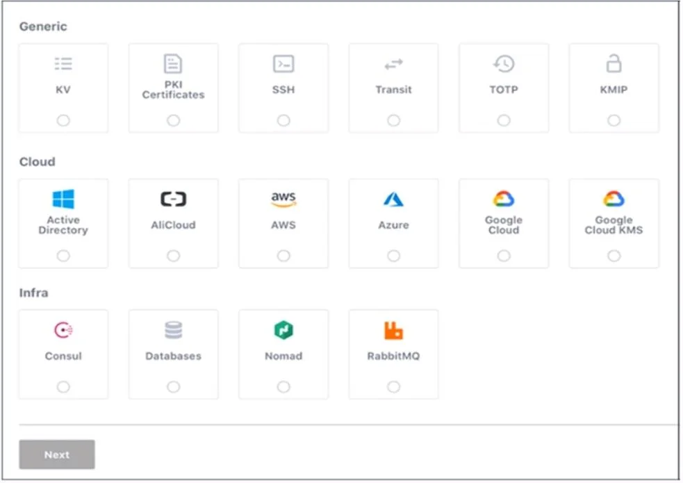Select the Transit radio button

[x=394, y=120]
